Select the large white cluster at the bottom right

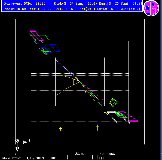pos(119,118)
